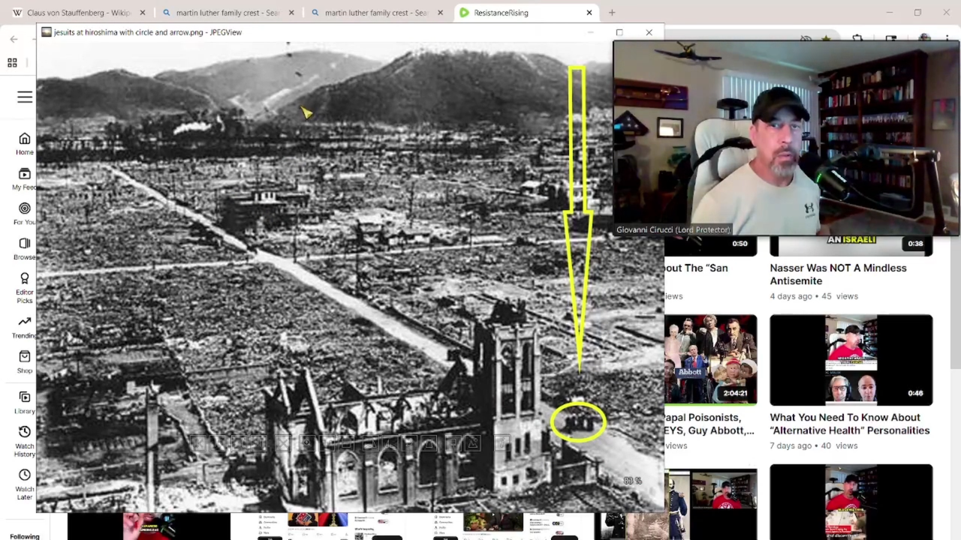Close the JPEGView image window

pyautogui.click(x=649, y=32)
